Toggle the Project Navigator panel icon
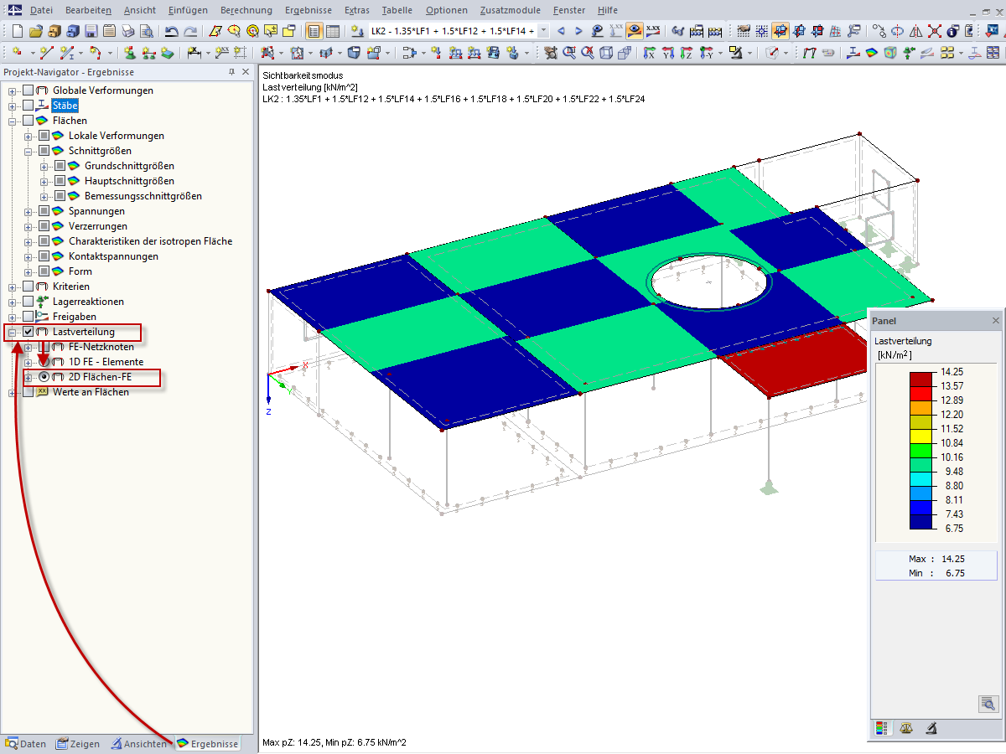Image resolution: width=1006 pixels, height=754 pixels. point(314,31)
